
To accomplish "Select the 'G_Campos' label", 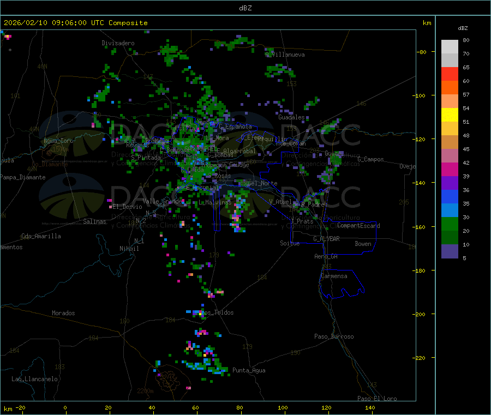I will pos(371,159).
